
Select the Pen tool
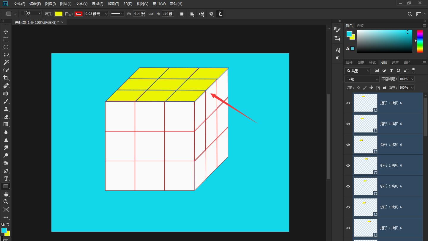tap(6, 171)
